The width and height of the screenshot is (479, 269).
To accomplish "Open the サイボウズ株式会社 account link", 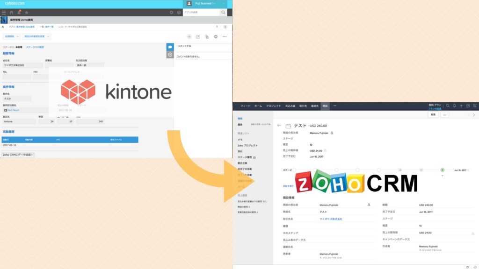I will click(331, 219).
